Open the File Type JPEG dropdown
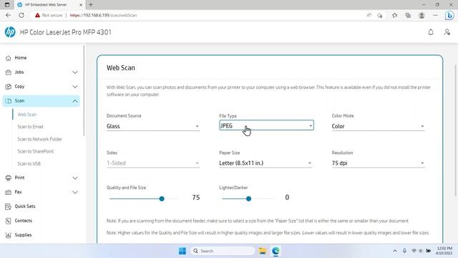Screen dimensions: 458x258 tap(266, 125)
